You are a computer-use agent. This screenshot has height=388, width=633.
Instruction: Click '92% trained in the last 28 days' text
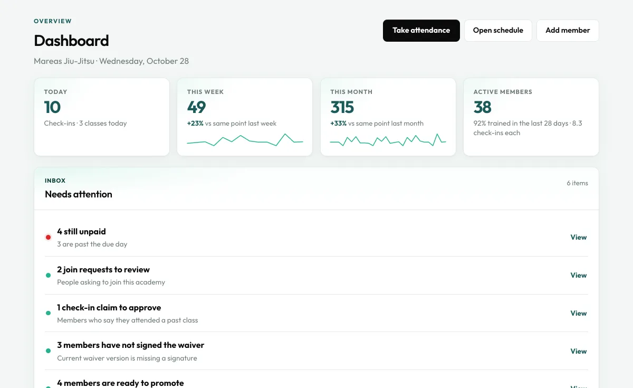click(x=521, y=124)
